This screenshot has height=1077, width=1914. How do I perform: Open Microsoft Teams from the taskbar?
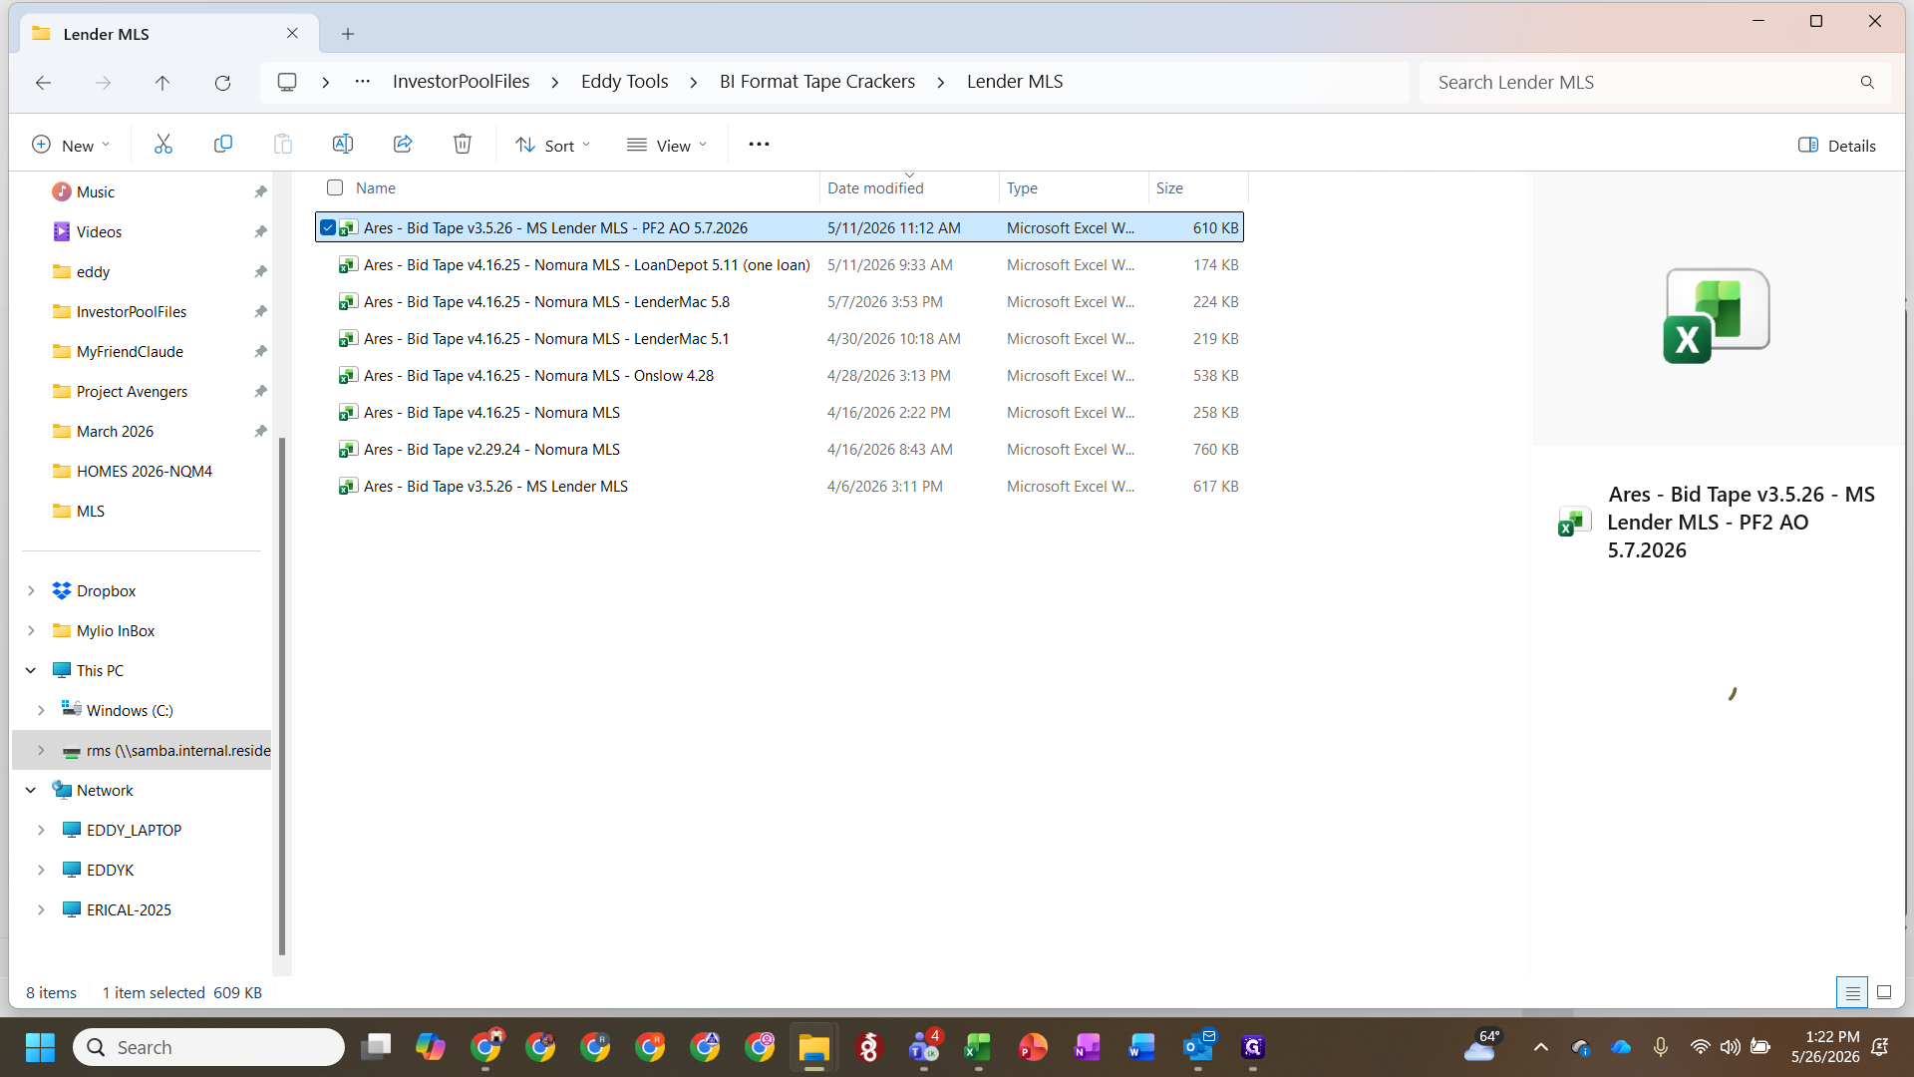[924, 1047]
